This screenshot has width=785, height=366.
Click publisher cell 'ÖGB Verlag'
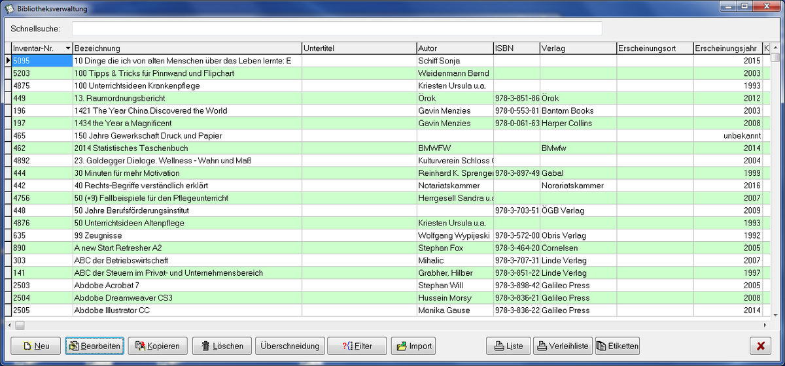pyautogui.click(x=578, y=210)
